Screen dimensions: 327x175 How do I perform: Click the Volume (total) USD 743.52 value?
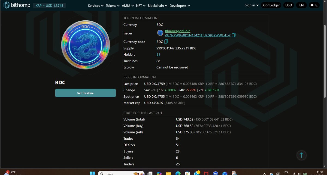coord(184,119)
